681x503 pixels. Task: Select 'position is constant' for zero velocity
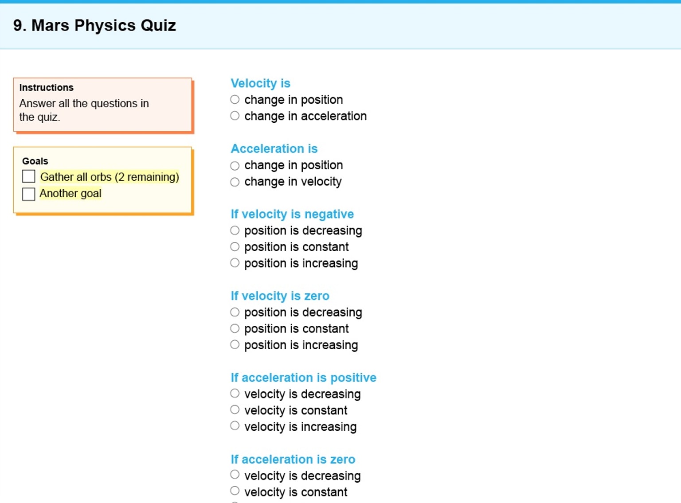pyautogui.click(x=235, y=329)
